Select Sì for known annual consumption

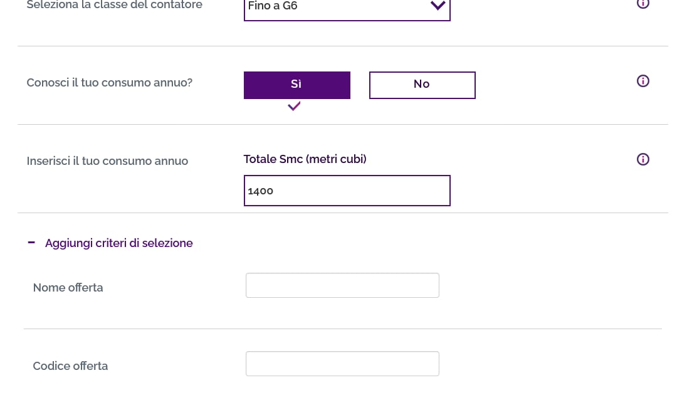pos(296,85)
